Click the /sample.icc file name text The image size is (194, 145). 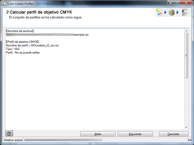(81, 35)
